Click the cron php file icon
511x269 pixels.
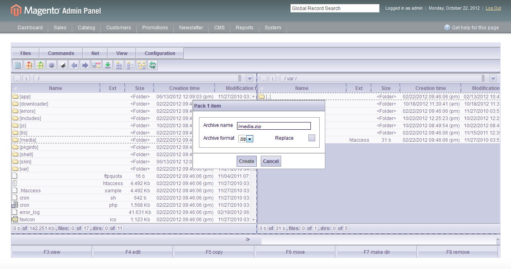[15, 205]
